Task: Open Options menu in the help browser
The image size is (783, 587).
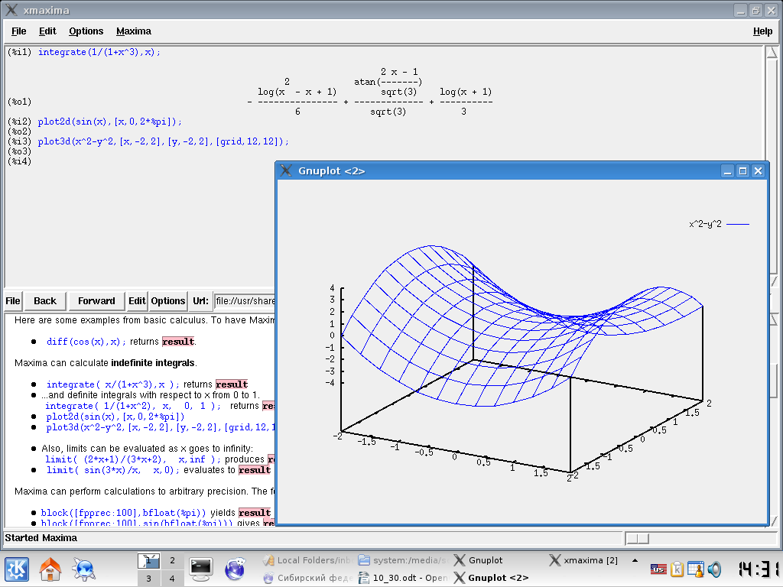Action: click(167, 301)
